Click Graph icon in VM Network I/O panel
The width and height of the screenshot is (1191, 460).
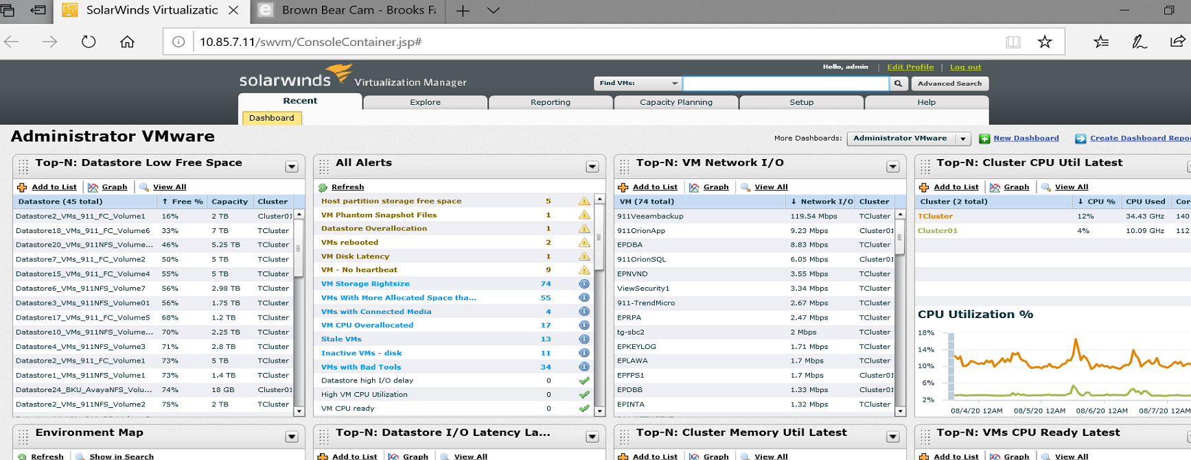(695, 187)
